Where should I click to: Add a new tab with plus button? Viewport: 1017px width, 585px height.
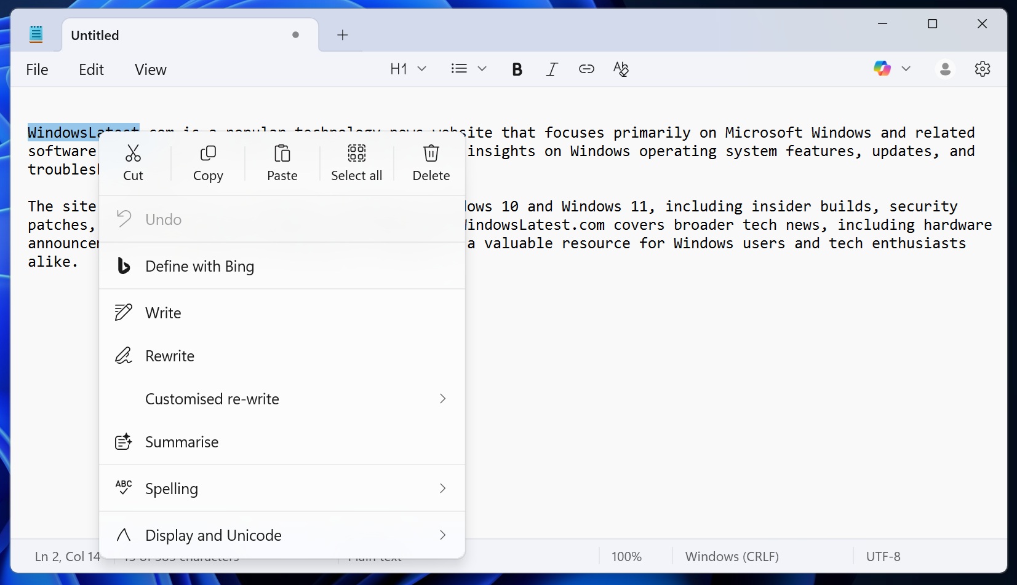coord(343,35)
